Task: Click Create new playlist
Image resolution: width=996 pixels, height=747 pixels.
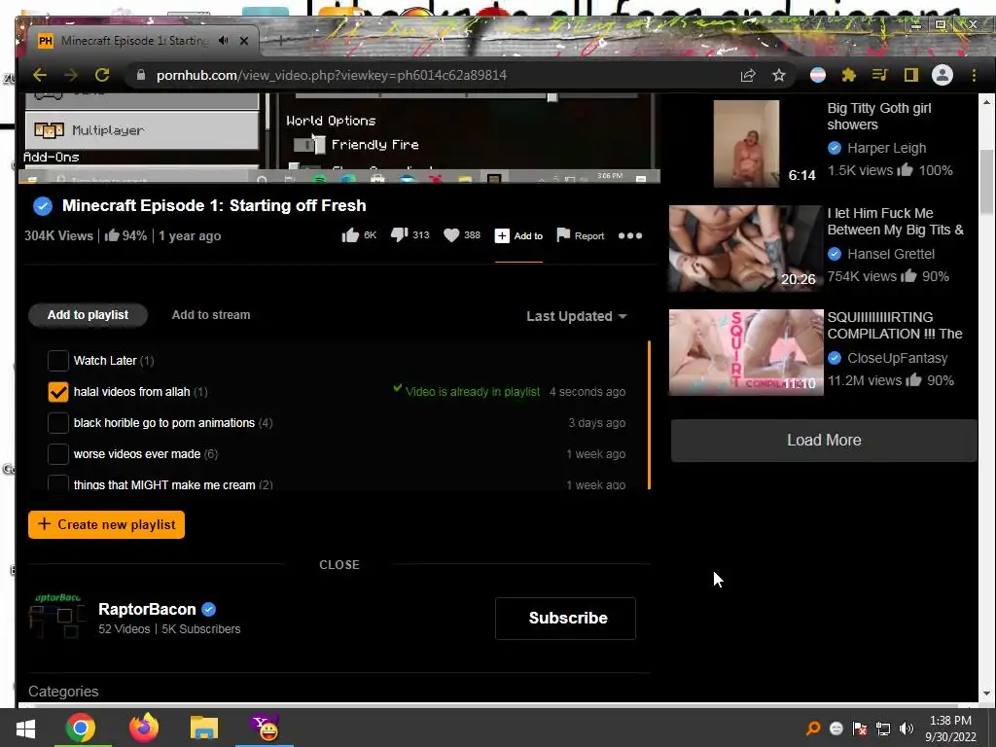Action: 106,524
